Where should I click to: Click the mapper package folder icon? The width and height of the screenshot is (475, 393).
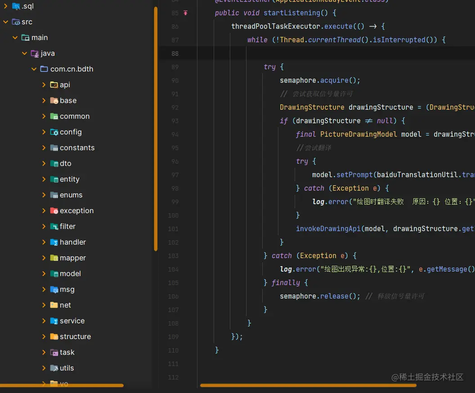tap(54, 258)
